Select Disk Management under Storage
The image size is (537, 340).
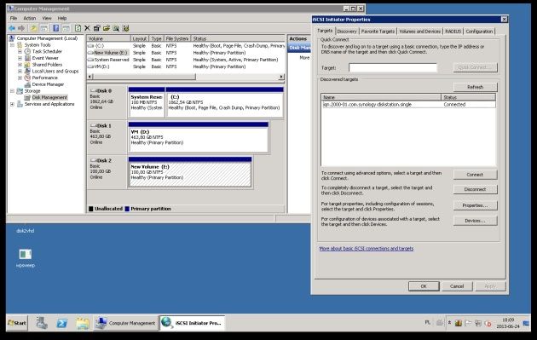49,98
